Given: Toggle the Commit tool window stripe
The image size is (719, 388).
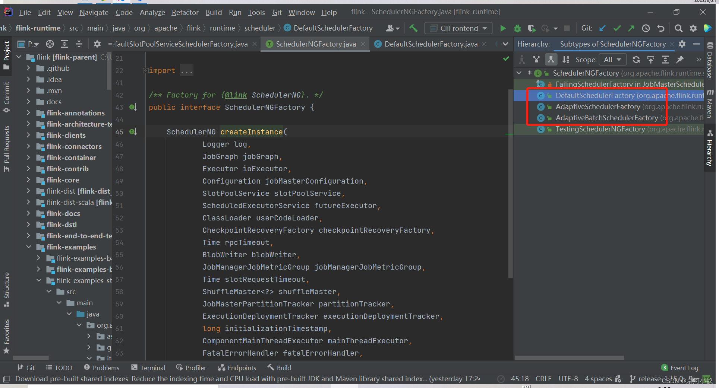Looking at the screenshot, I should click(6, 98).
